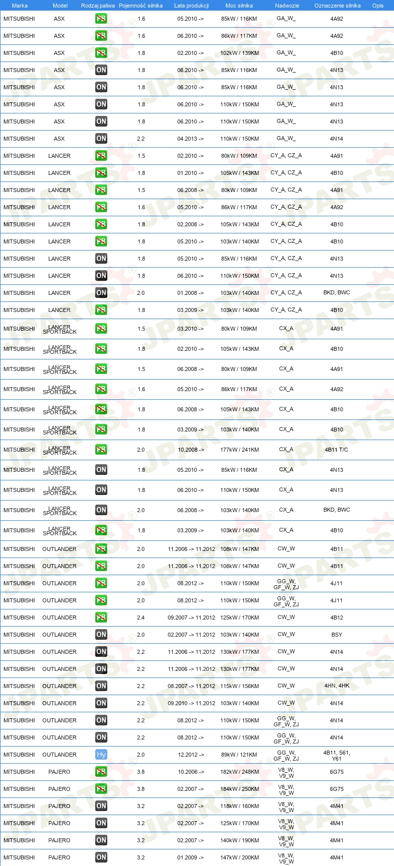Select the 102kW / 139KM power cell
Image resolution: width=394 pixels, height=866 pixels.
coord(240,53)
